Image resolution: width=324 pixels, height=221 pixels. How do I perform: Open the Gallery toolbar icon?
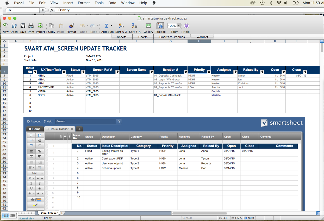(x=148, y=26)
